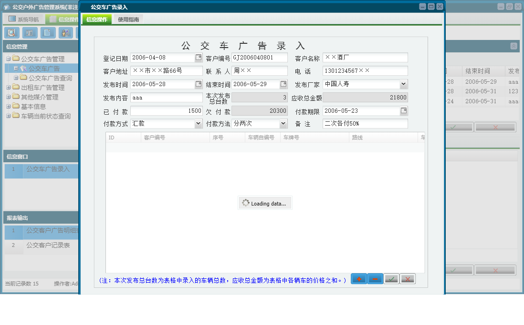This screenshot has width=524, height=325.
Task: Expand the 基本信息 tree node
Action: (9, 106)
